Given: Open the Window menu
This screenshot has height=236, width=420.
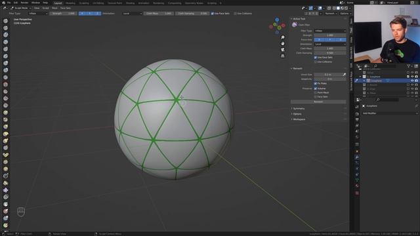Looking at the screenshot, I should [x=35, y=3].
